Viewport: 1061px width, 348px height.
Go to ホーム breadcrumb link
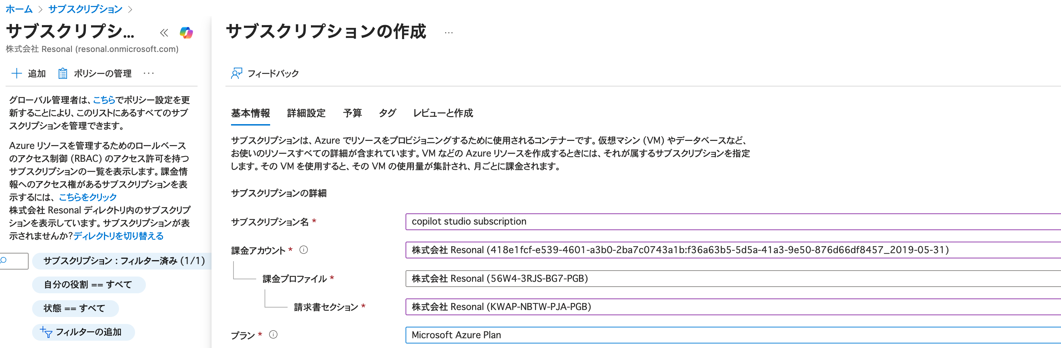click(19, 9)
